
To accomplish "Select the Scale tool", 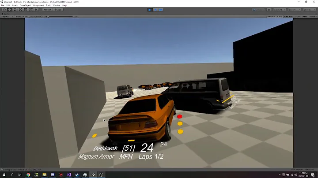I will 20,10.
